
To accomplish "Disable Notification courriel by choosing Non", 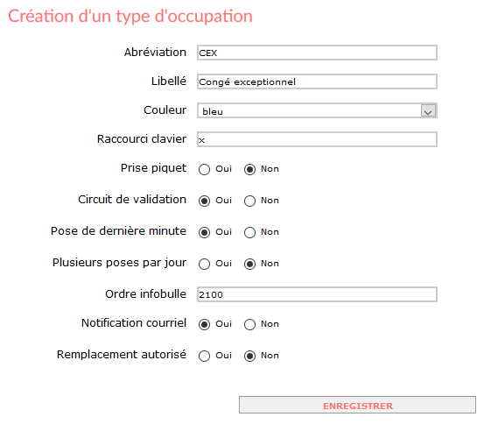I will point(249,324).
